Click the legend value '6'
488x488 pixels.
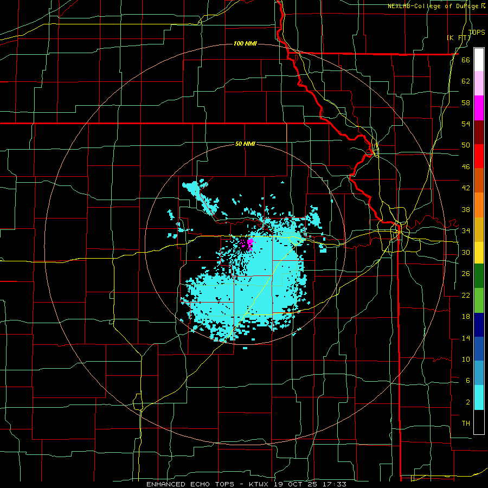click(x=467, y=381)
